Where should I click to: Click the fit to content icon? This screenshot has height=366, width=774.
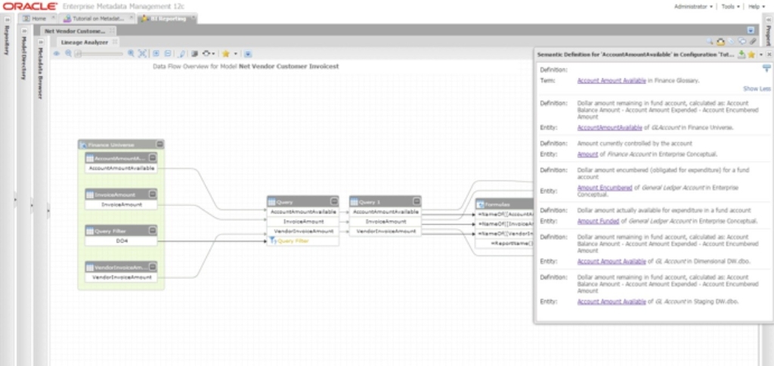click(143, 54)
